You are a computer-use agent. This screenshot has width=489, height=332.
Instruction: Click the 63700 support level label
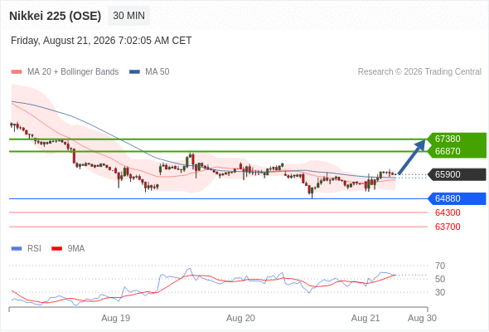point(448,227)
